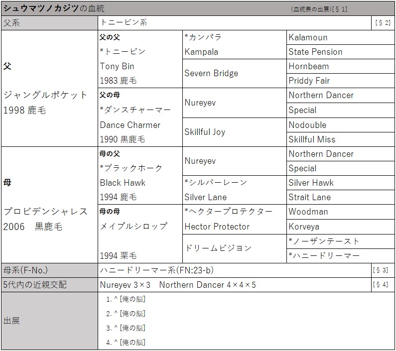The height and width of the screenshot is (351, 396).
Task: Select the メイプルシロップ entry
Action: (133, 226)
